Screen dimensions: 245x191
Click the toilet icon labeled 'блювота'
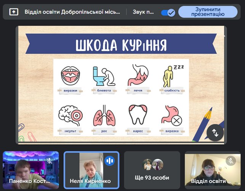(x=102, y=76)
